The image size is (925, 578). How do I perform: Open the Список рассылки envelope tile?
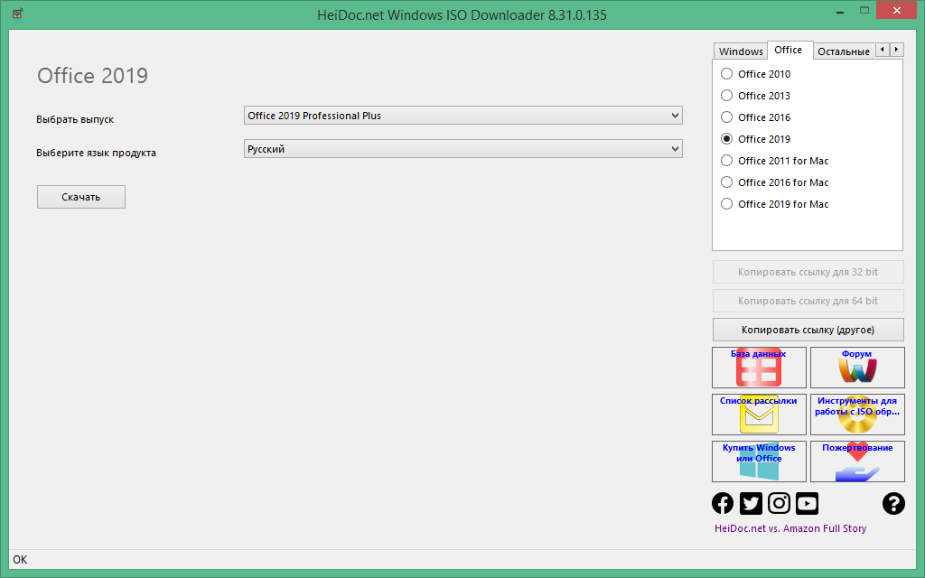click(759, 415)
